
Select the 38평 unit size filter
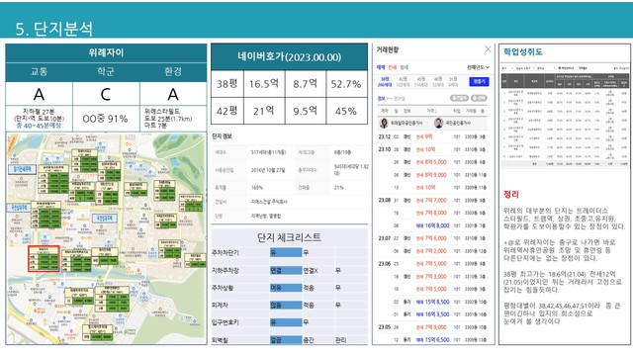tap(385, 81)
